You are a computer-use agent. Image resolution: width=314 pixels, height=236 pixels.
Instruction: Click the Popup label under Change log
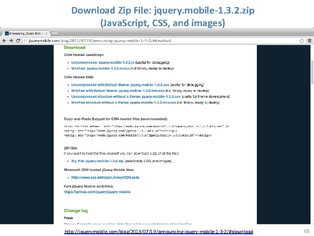68,218
